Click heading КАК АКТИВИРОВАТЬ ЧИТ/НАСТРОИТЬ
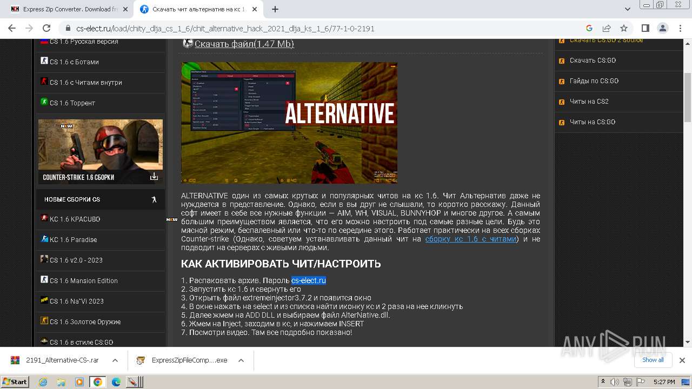The image size is (692, 389). [x=281, y=264]
